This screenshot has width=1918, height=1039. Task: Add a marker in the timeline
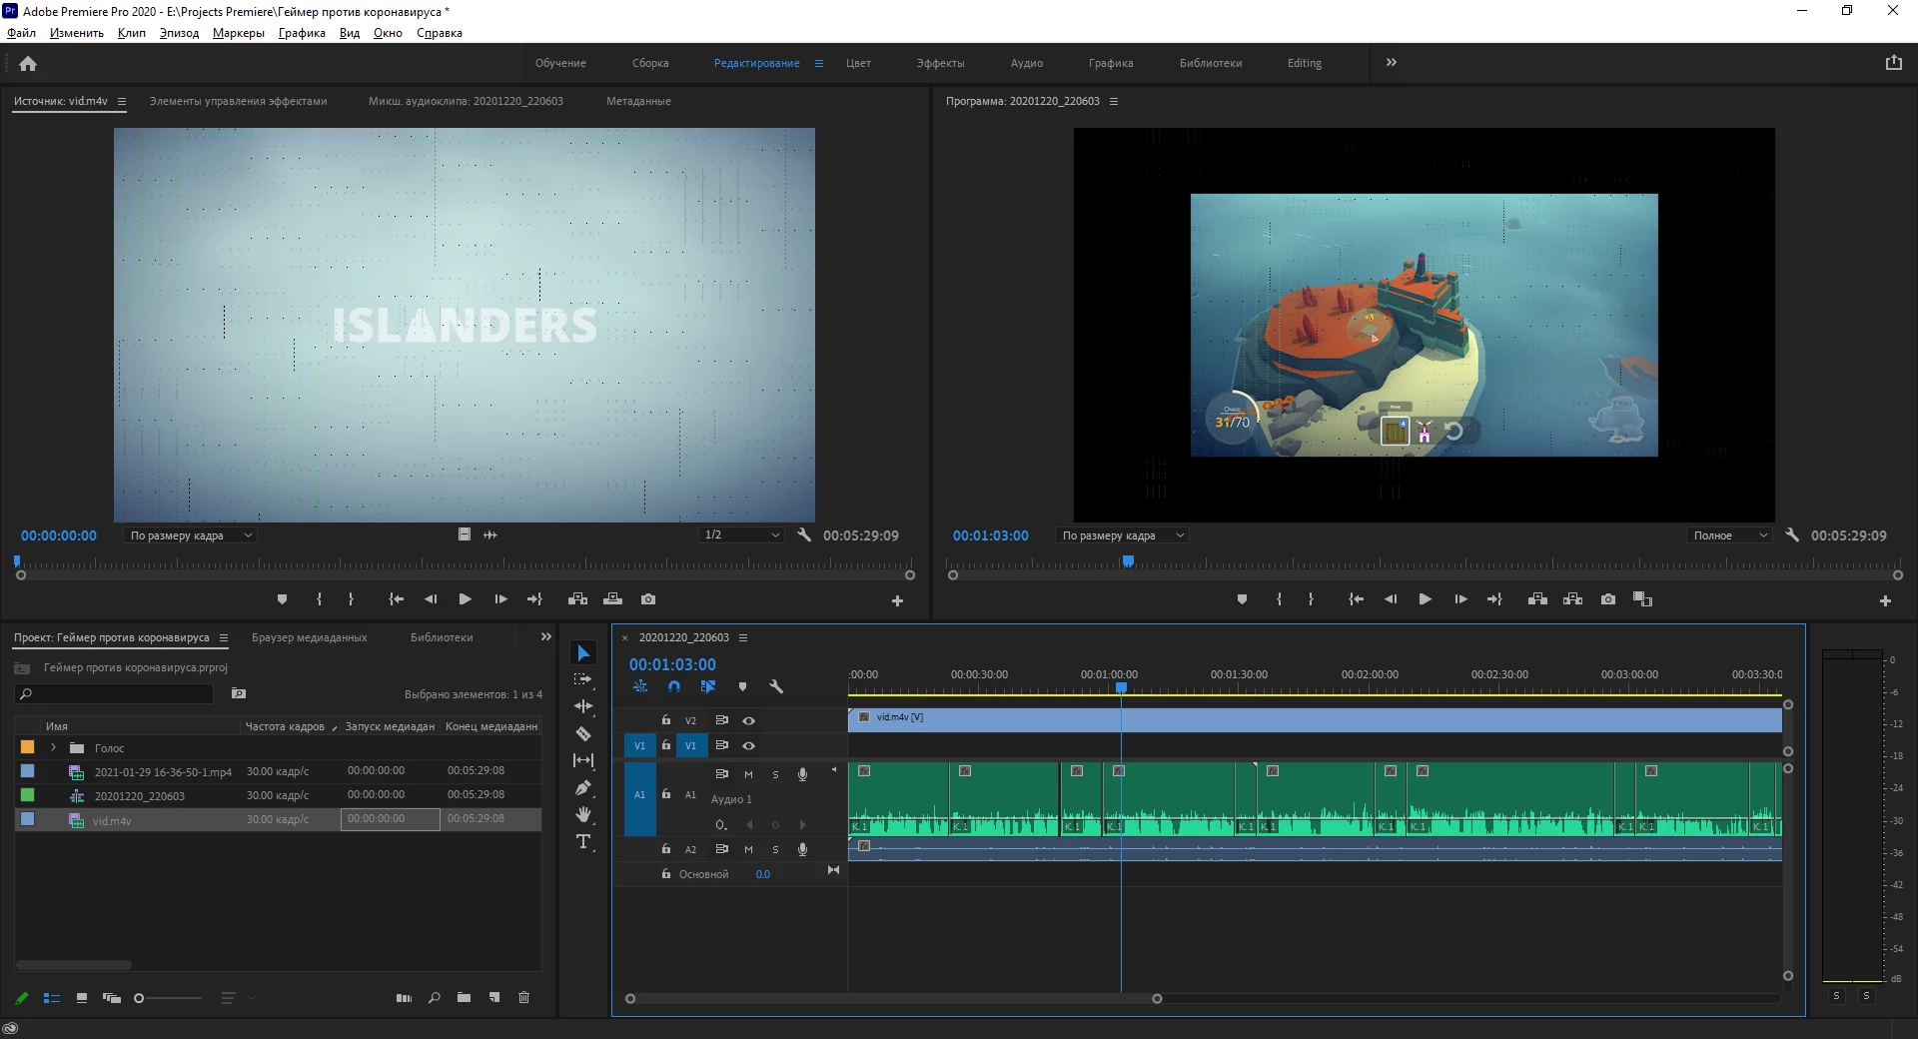[742, 686]
